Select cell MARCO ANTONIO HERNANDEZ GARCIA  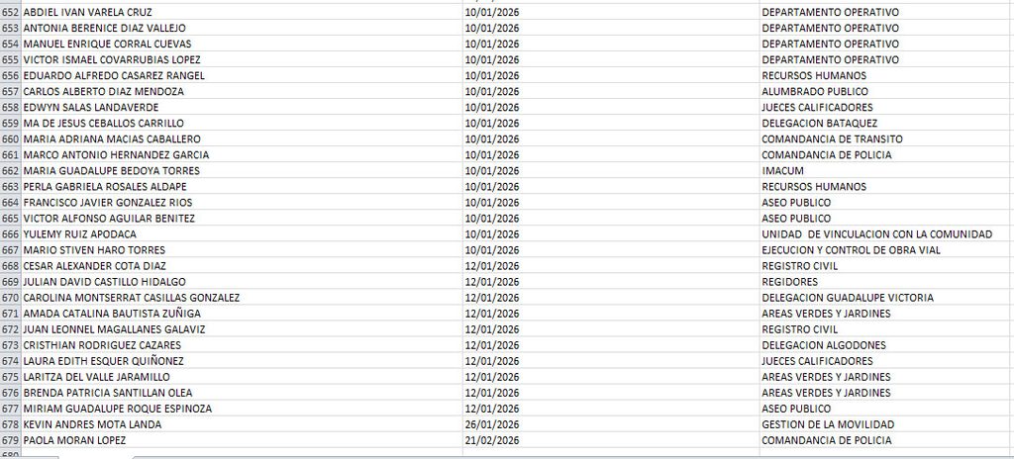click(242, 154)
